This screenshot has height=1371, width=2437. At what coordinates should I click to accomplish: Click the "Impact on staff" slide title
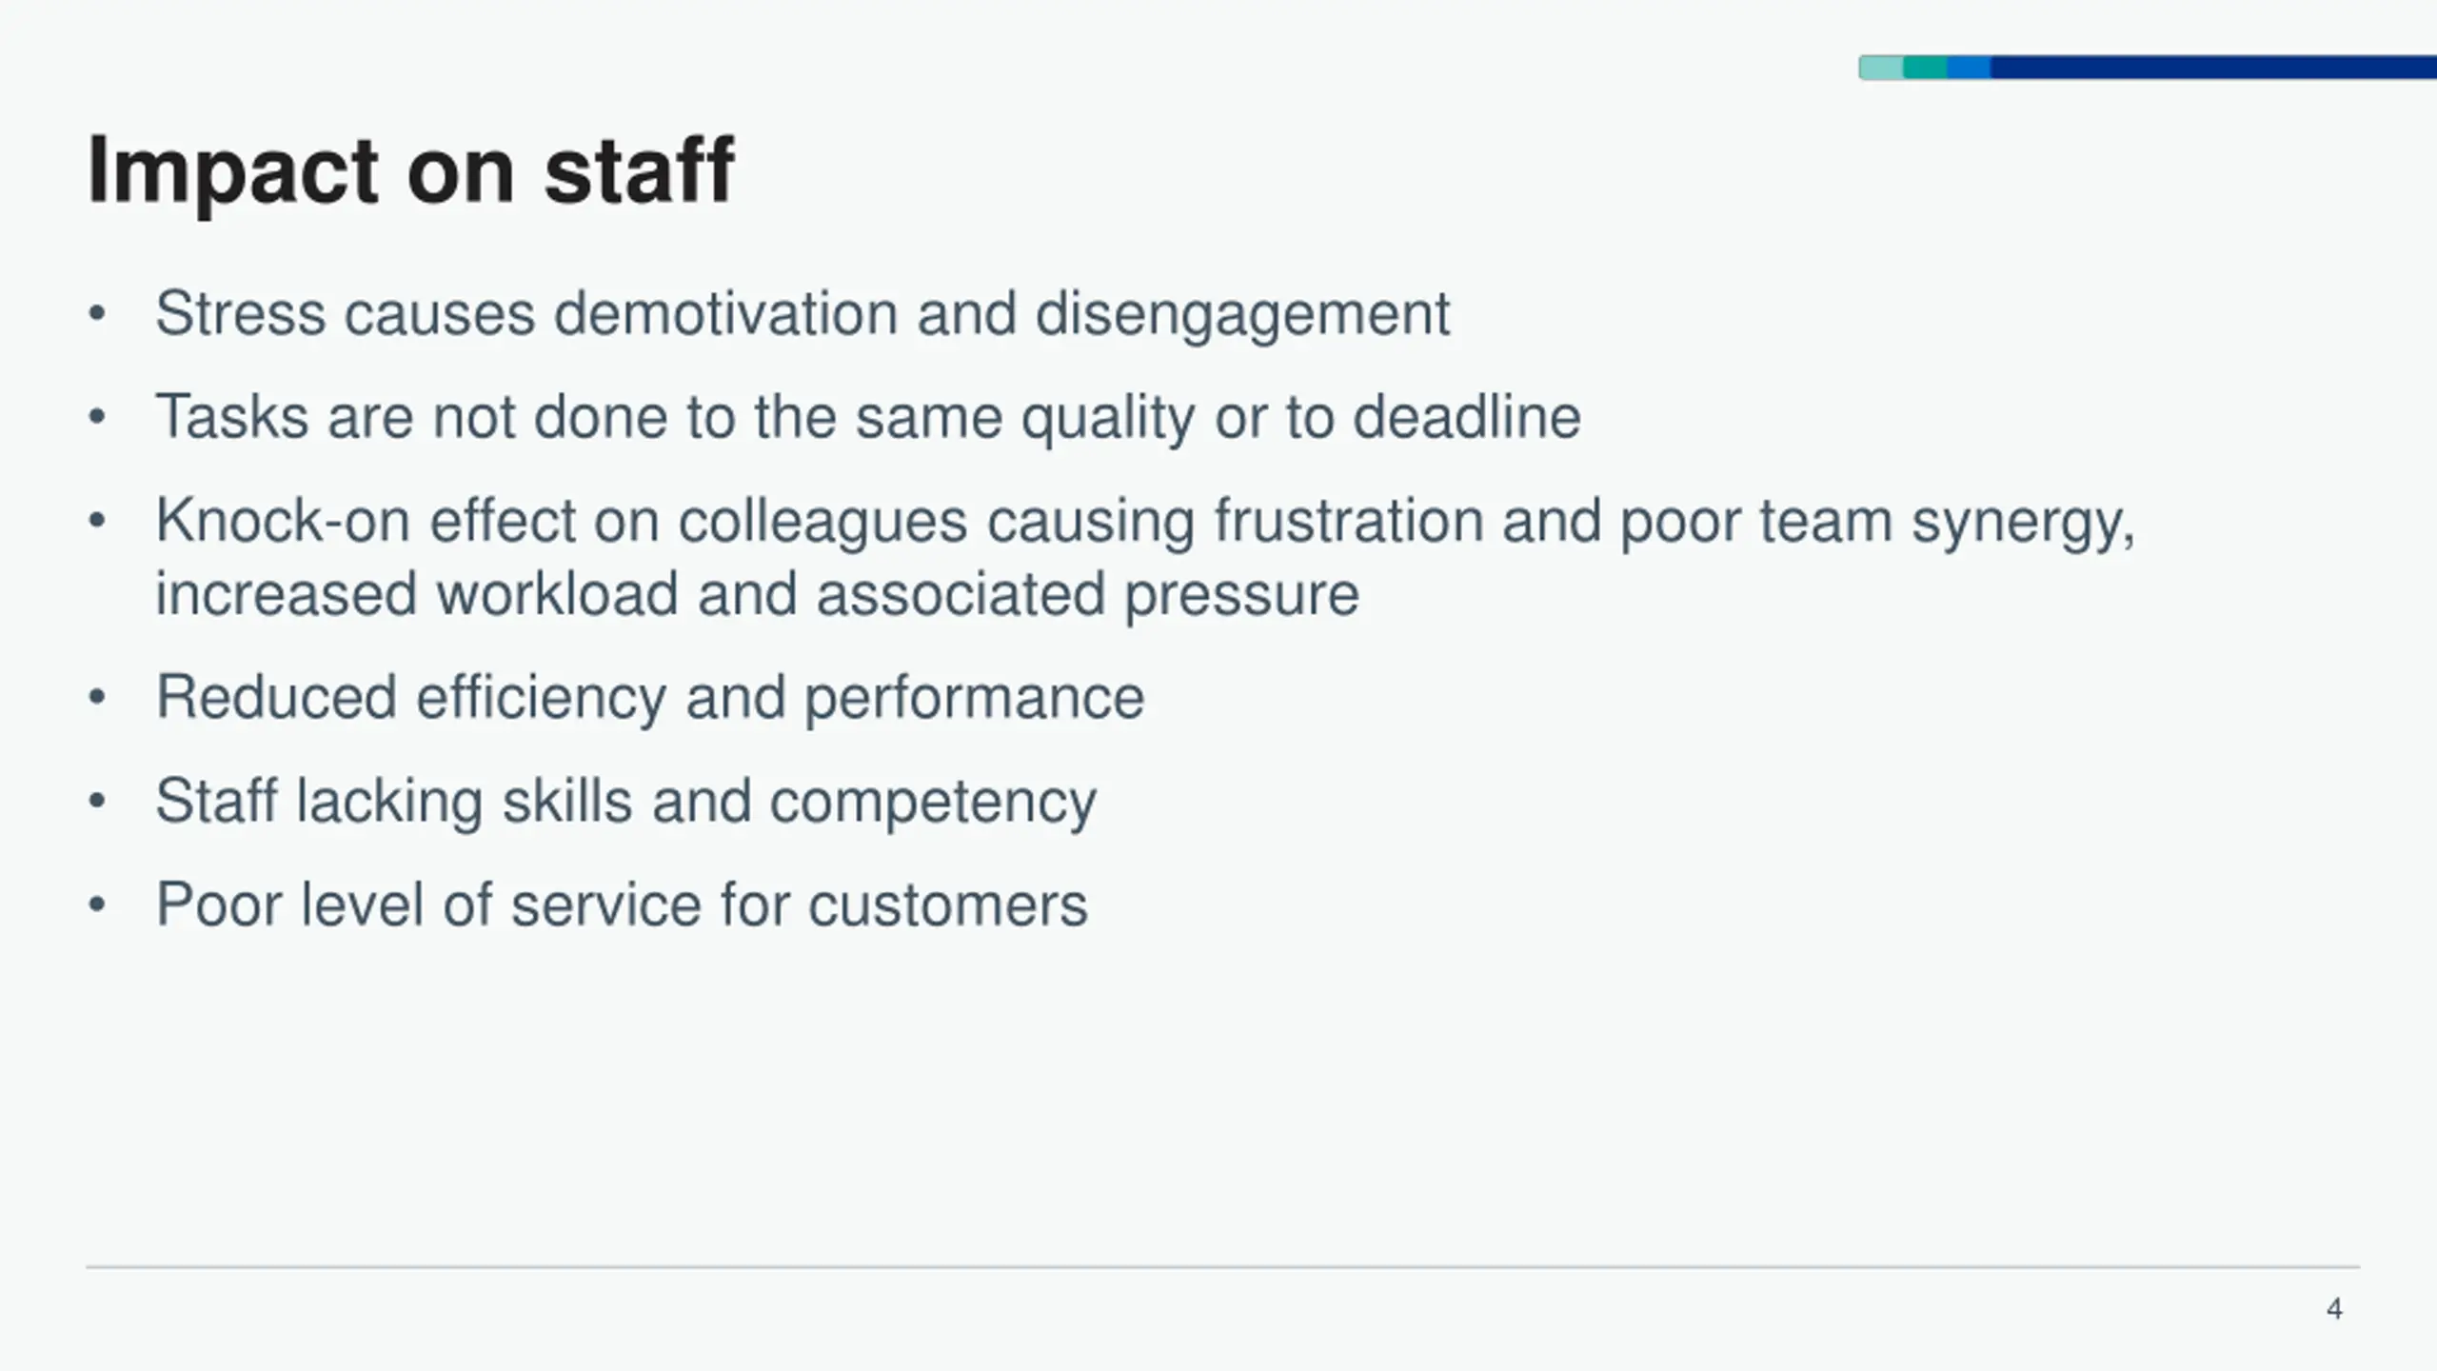pyautogui.click(x=410, y=170)
